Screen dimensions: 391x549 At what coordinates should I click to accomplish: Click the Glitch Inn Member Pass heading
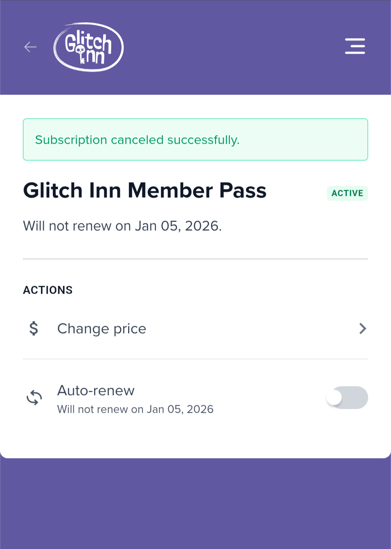coord(145,190)
